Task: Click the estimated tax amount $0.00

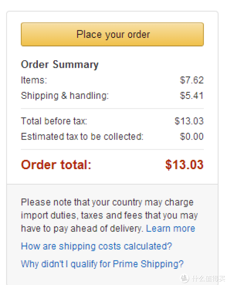Action: (192, 137)
